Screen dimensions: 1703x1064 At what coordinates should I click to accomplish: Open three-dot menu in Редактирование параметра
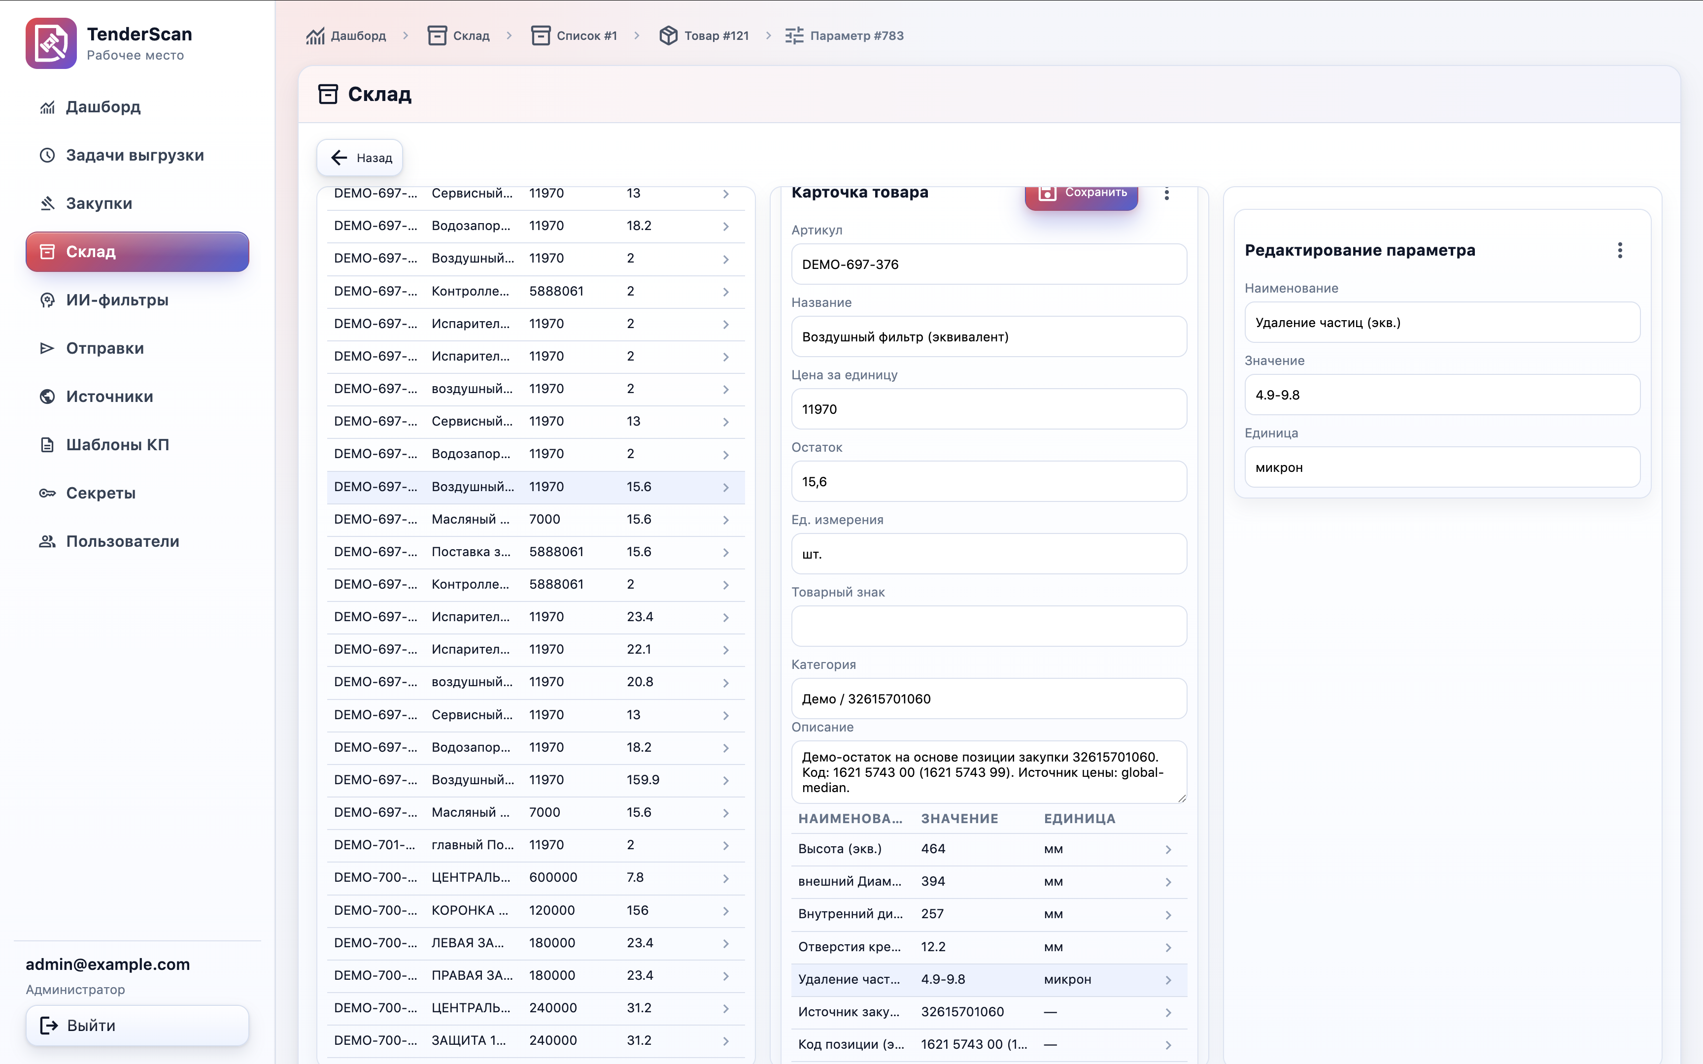point(1619,251)
